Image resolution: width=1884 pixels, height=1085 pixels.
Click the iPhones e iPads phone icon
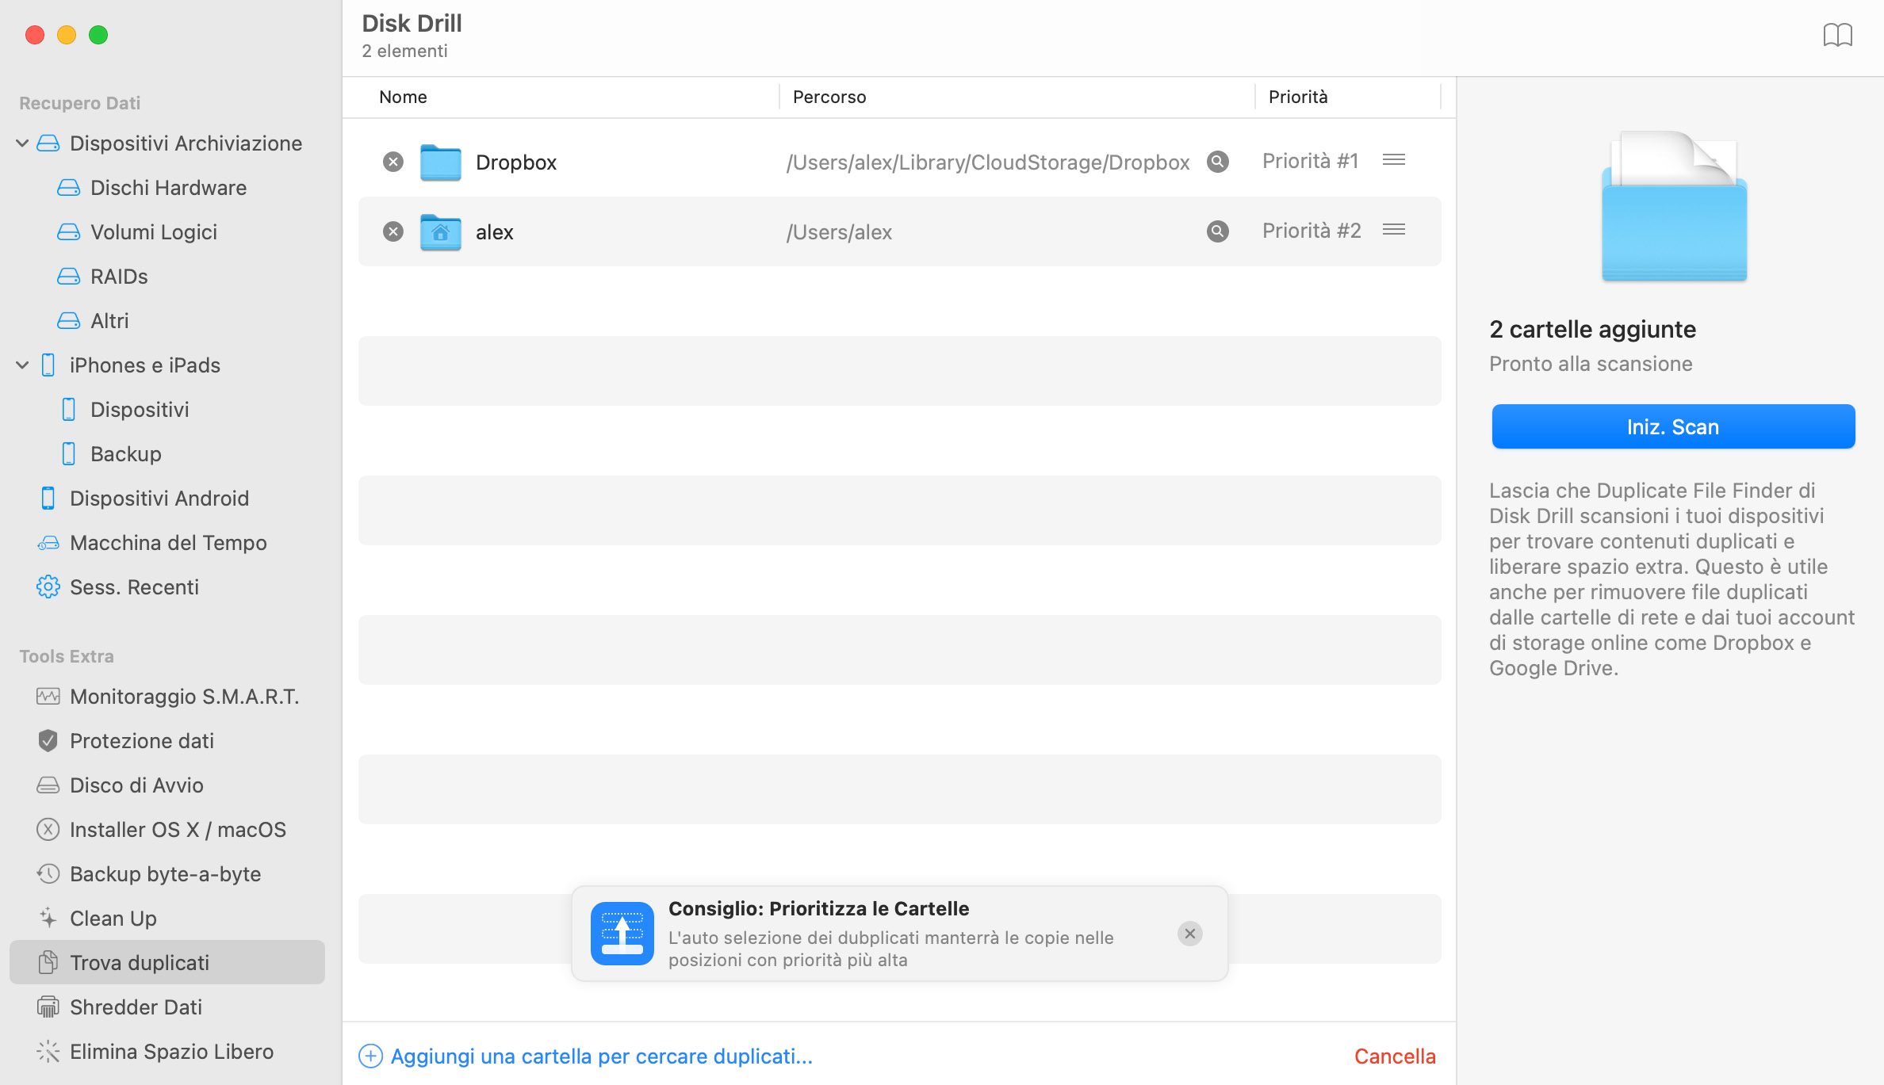48,365
